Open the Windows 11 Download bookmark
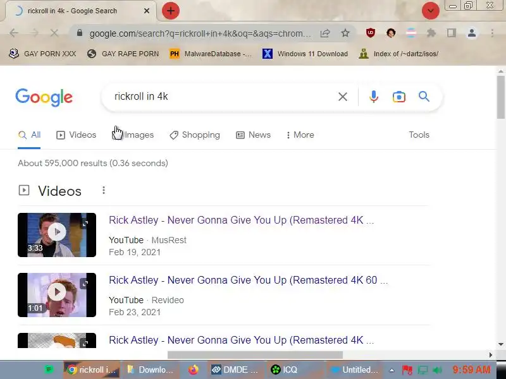 click(305, 54)
